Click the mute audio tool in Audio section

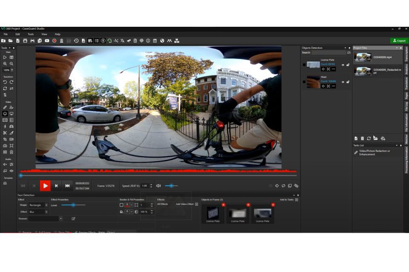(5, 164)
